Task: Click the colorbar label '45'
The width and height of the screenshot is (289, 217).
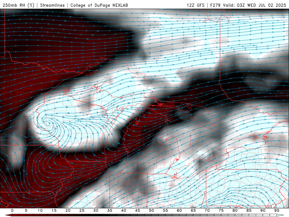Action: click(x=138, y=210)
